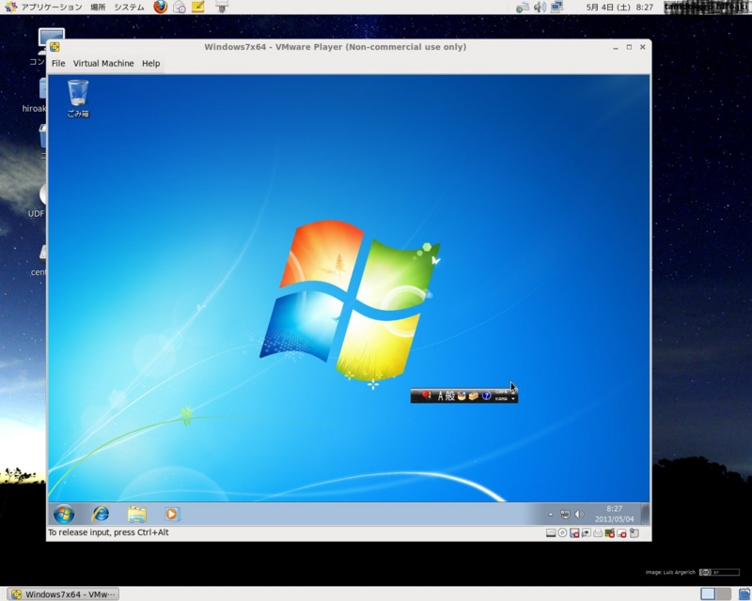Maximize the VMware Player window
The width and height of the screenshot is (752, 601).
coord(629,47)
